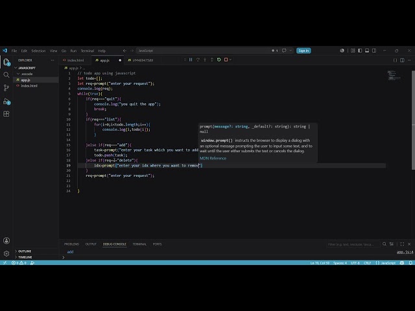Image resolution: width=415 pixels, height=311 pixels.
Task: Open the Explorer More Actions ellipsis
Action: click(53, 60)
